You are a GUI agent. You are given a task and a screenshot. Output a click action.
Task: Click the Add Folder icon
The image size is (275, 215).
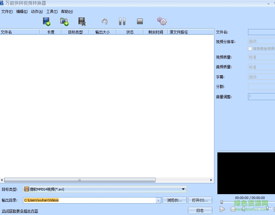(64, 21)
